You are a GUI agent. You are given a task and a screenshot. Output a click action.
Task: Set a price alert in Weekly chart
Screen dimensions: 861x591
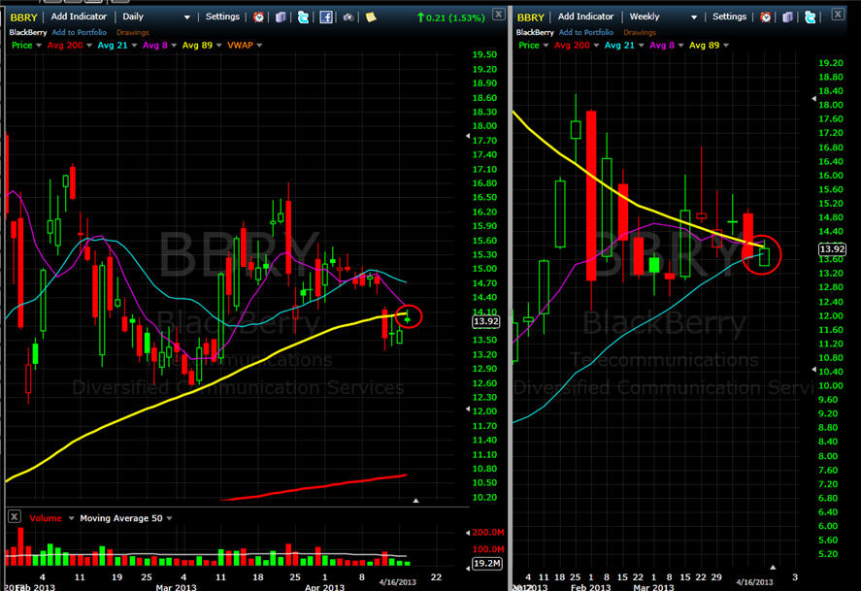(766, 17)
